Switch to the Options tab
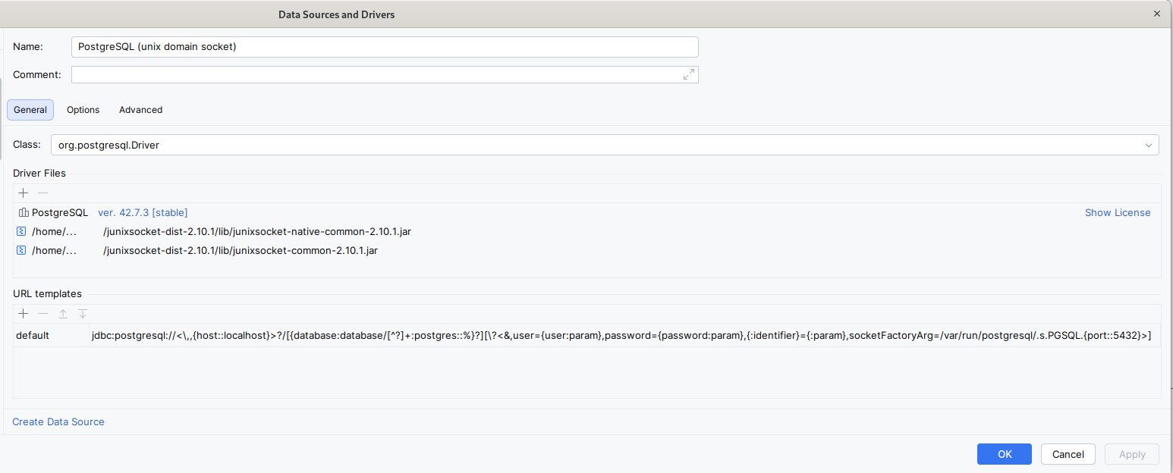 point(83,109)
